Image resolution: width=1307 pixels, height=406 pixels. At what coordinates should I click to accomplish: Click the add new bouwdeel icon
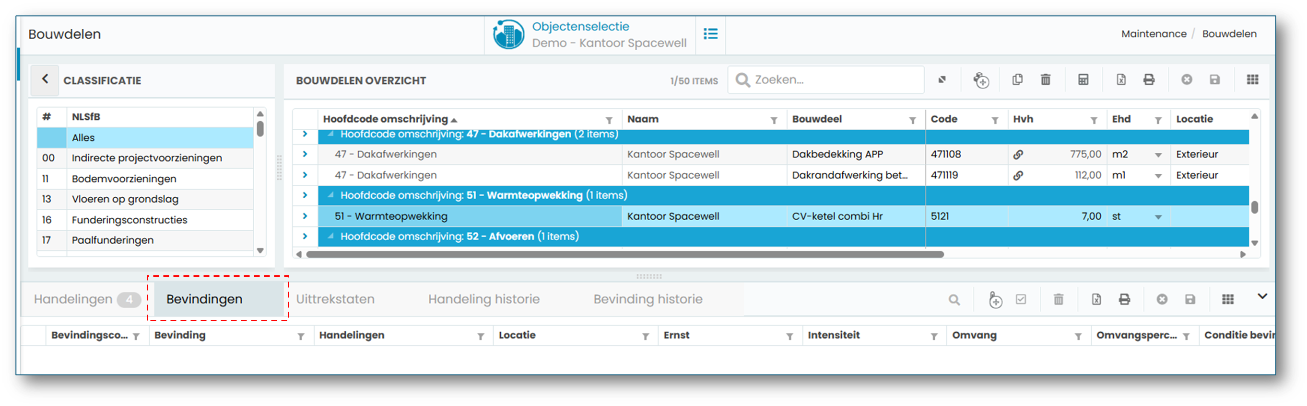(981, 80)
